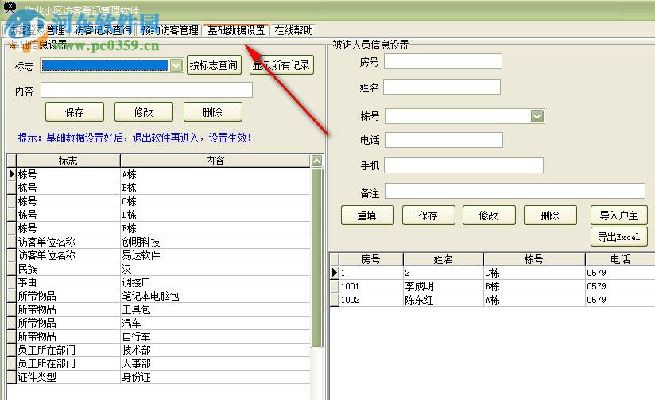This screenshot has width=655, height=400.
Task: Click the 电话 column header
Action: [620, 259]
